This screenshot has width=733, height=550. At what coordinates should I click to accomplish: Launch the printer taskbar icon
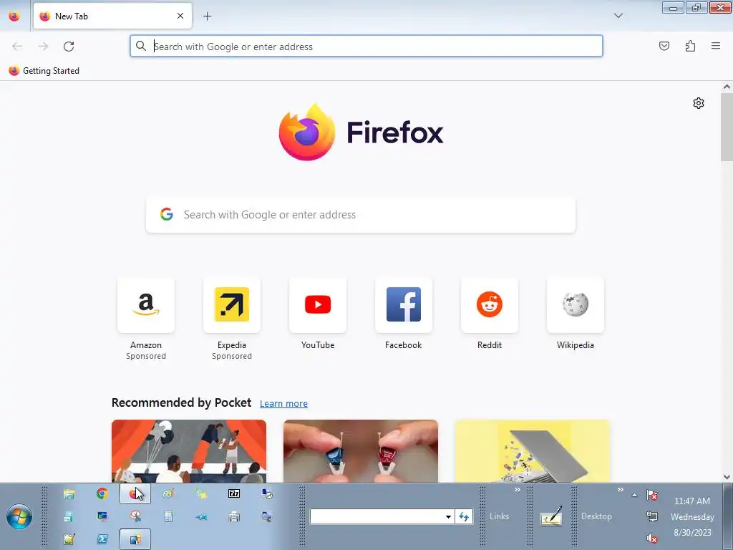[234, 516]
